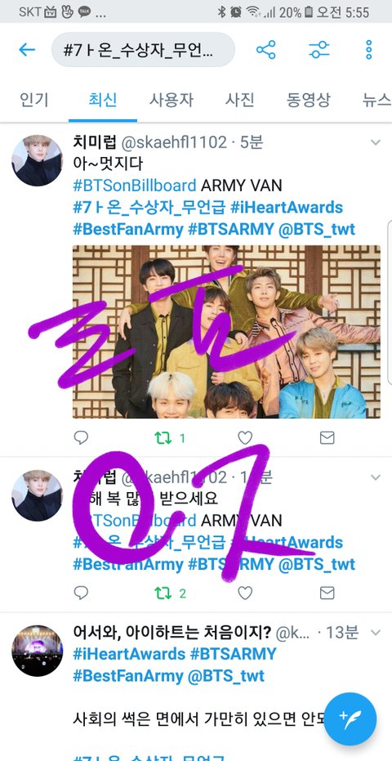Screen dimensions: 392x761
Task: Expand options chevron on the 13분 tweet
Action: [376, 633]
